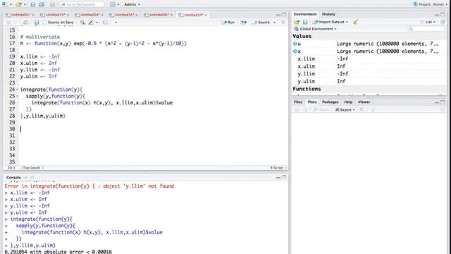
Task: Open the Source options dropdown arrow
Action: coord(274,23)
